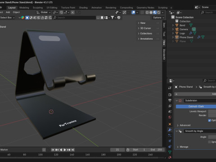Click the asset shelf bookmark icon
Screen dimensions: 216x162
[x=102, y=18]
